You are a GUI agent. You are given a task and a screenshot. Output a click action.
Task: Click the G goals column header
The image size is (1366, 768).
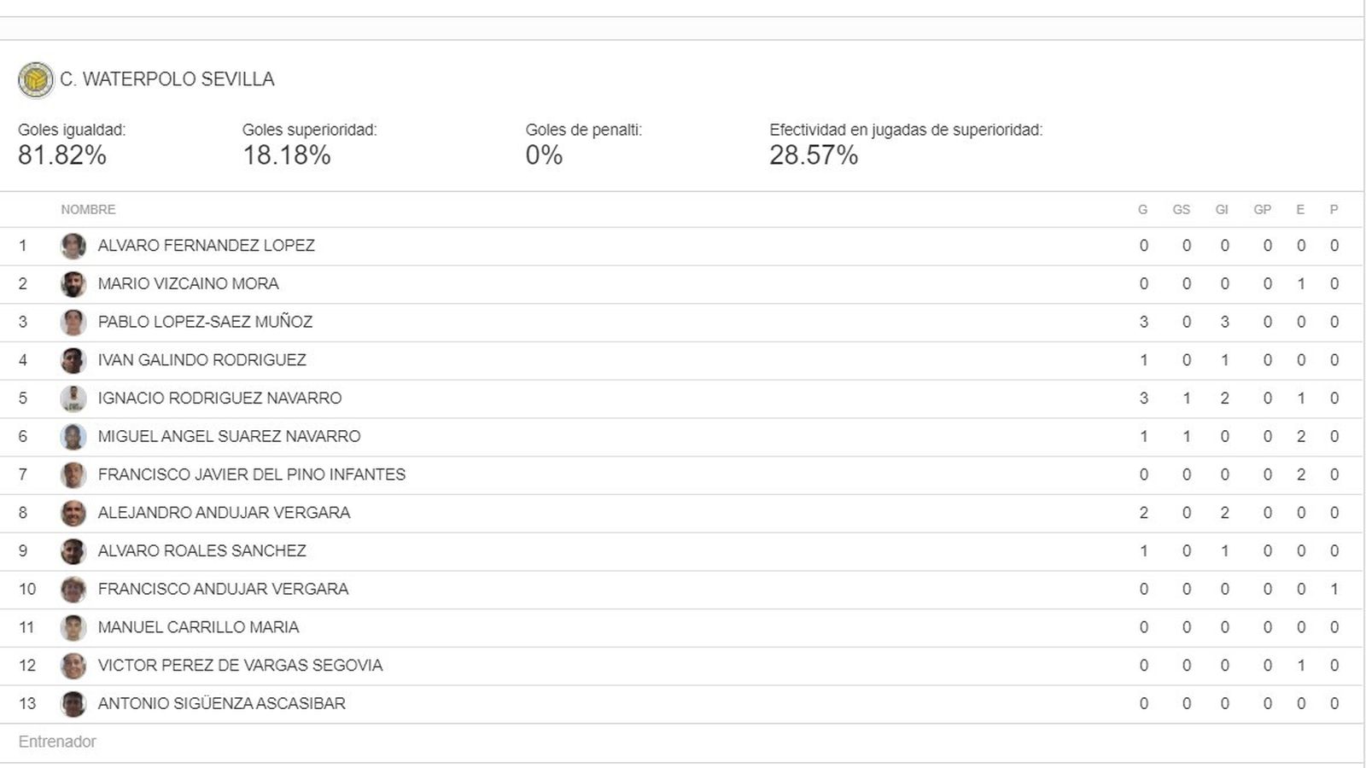coord(1142,210)
